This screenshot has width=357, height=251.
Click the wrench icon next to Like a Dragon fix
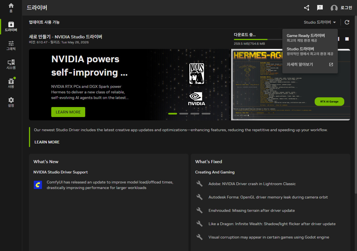click(x=199, y=224)
